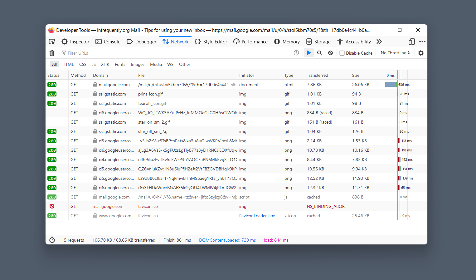476x280 pixels.
Task: Select the tearoff_icon.gif request
Action: [236, 103]
